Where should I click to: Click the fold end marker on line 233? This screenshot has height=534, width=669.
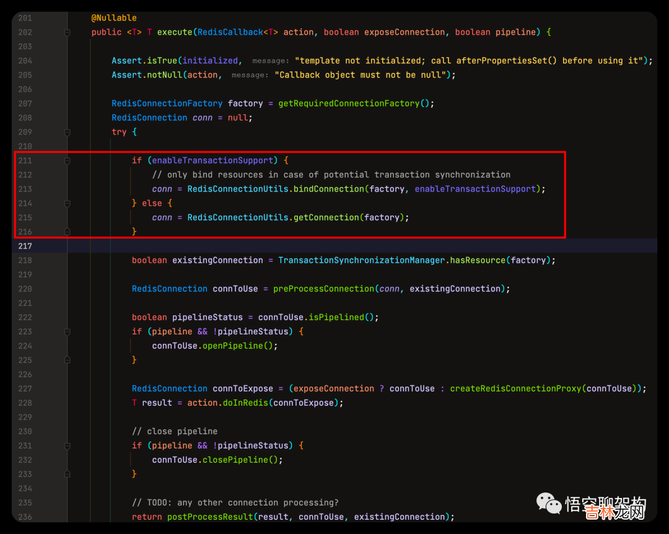[x=68, y=474]
